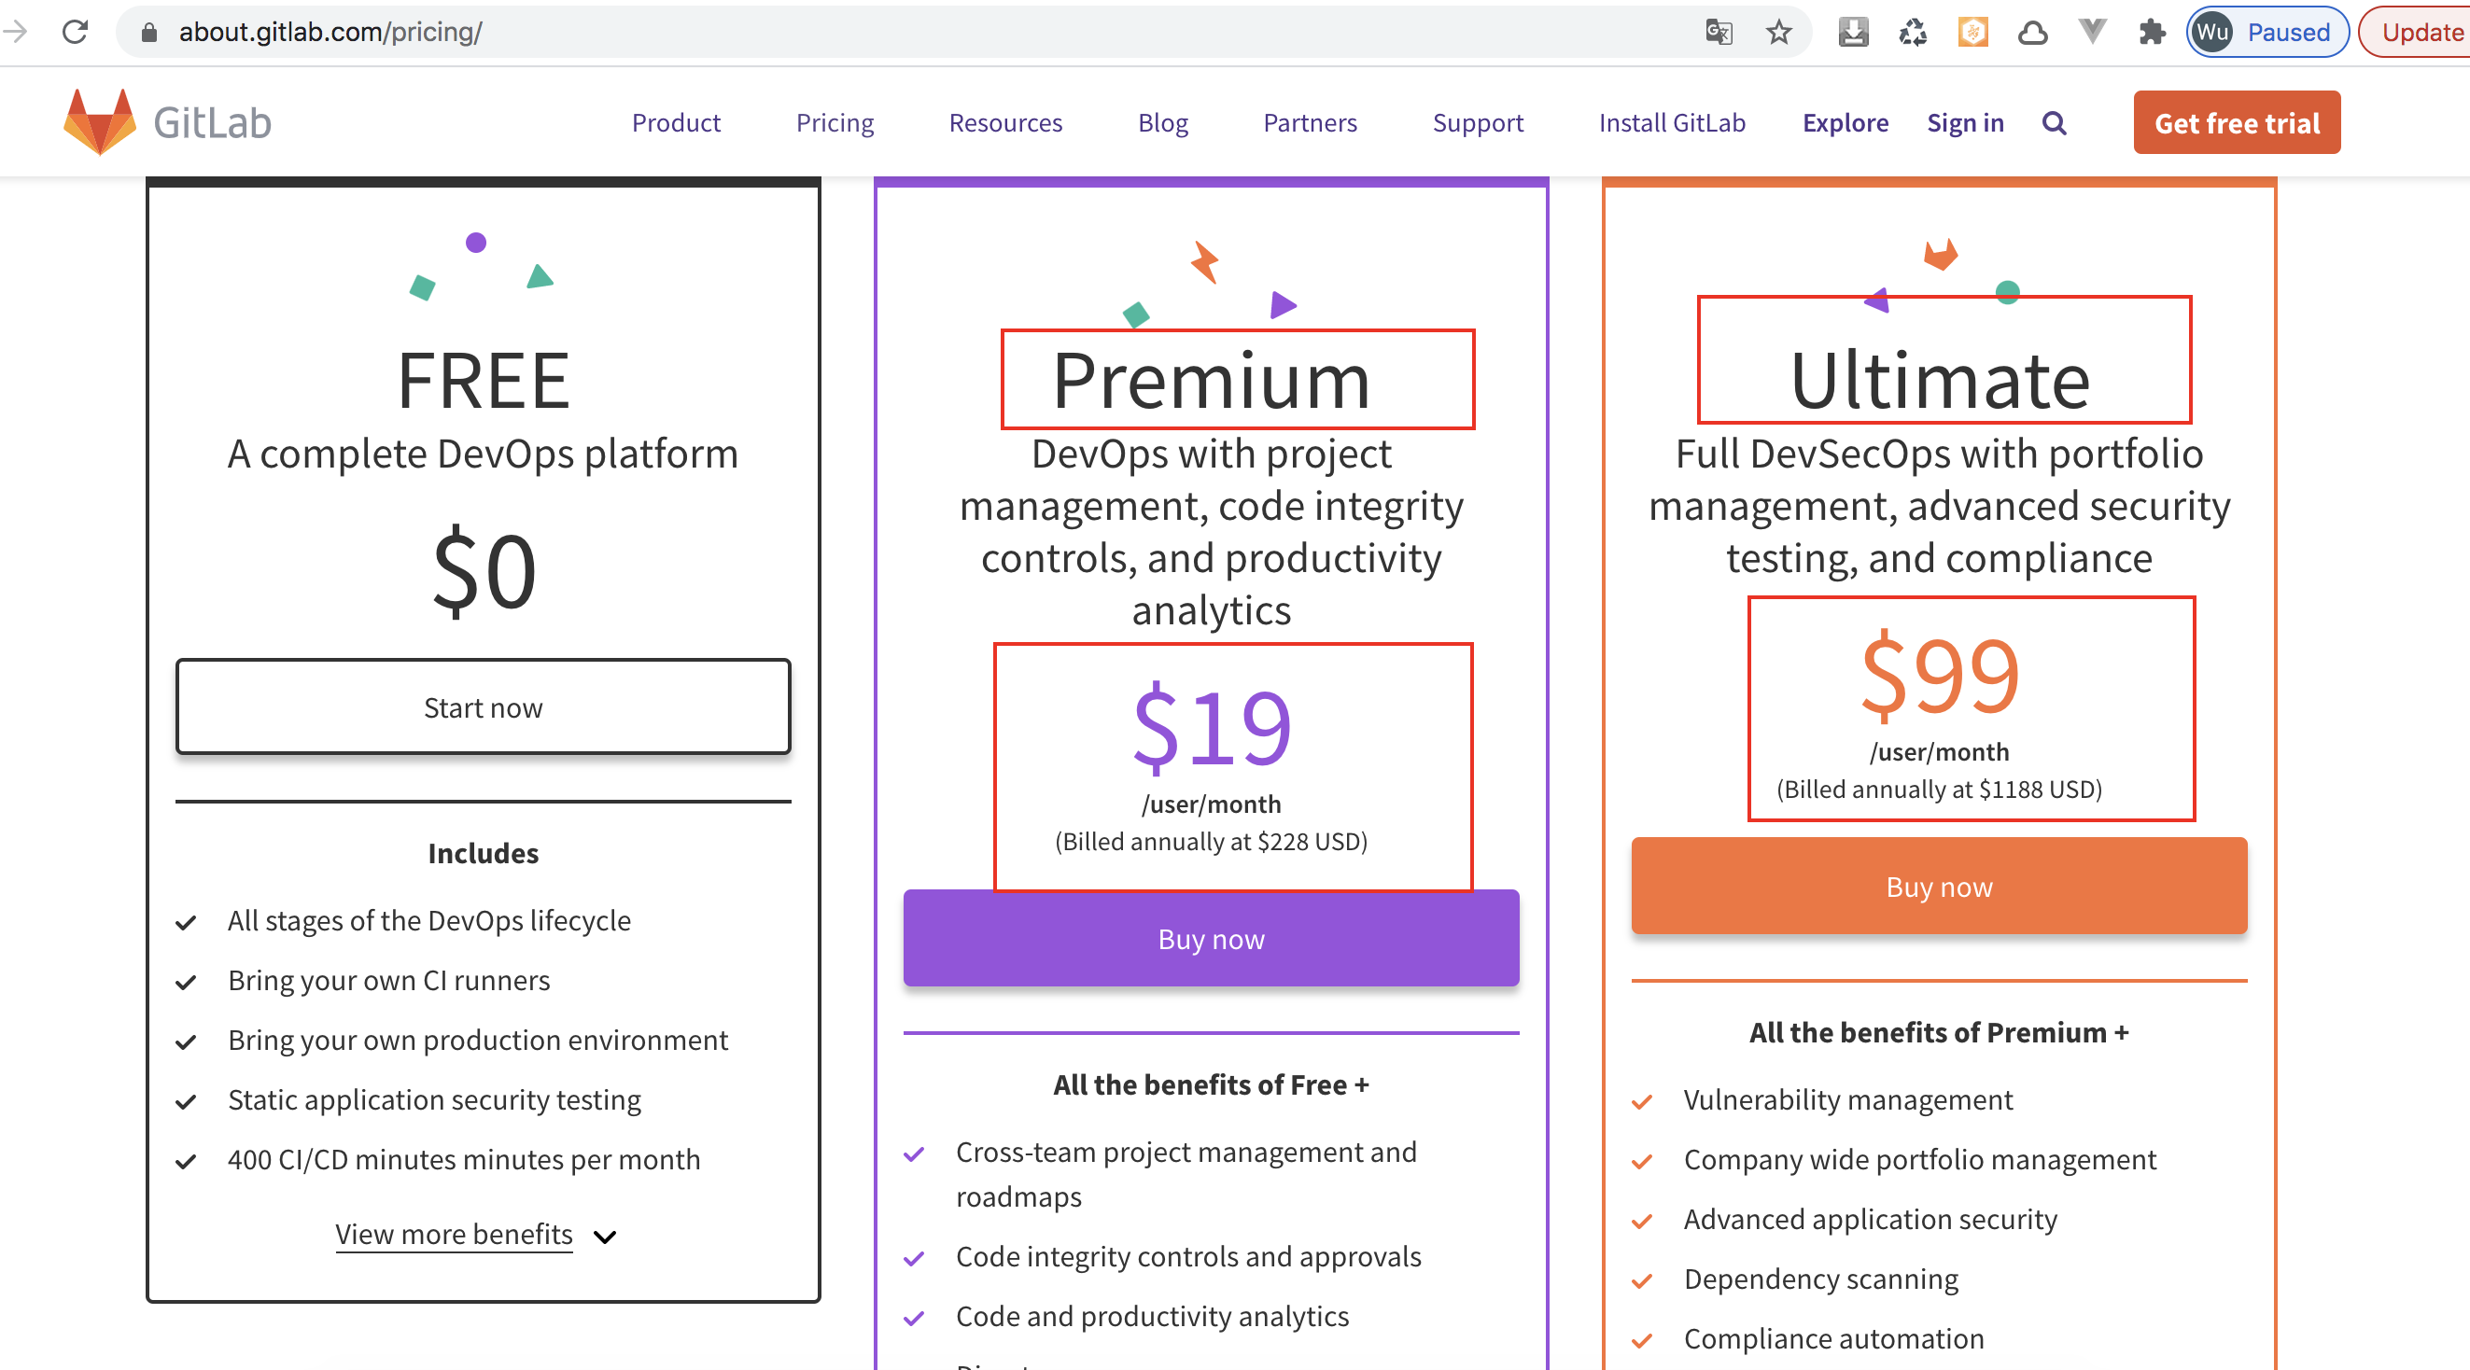Click the Chrome Update button
The image size is (2470, 1370).
click(2416, 32)
